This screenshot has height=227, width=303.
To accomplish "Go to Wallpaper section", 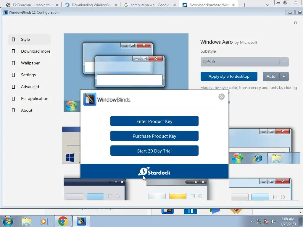I will pyautogui.click(x=30, y=63).
